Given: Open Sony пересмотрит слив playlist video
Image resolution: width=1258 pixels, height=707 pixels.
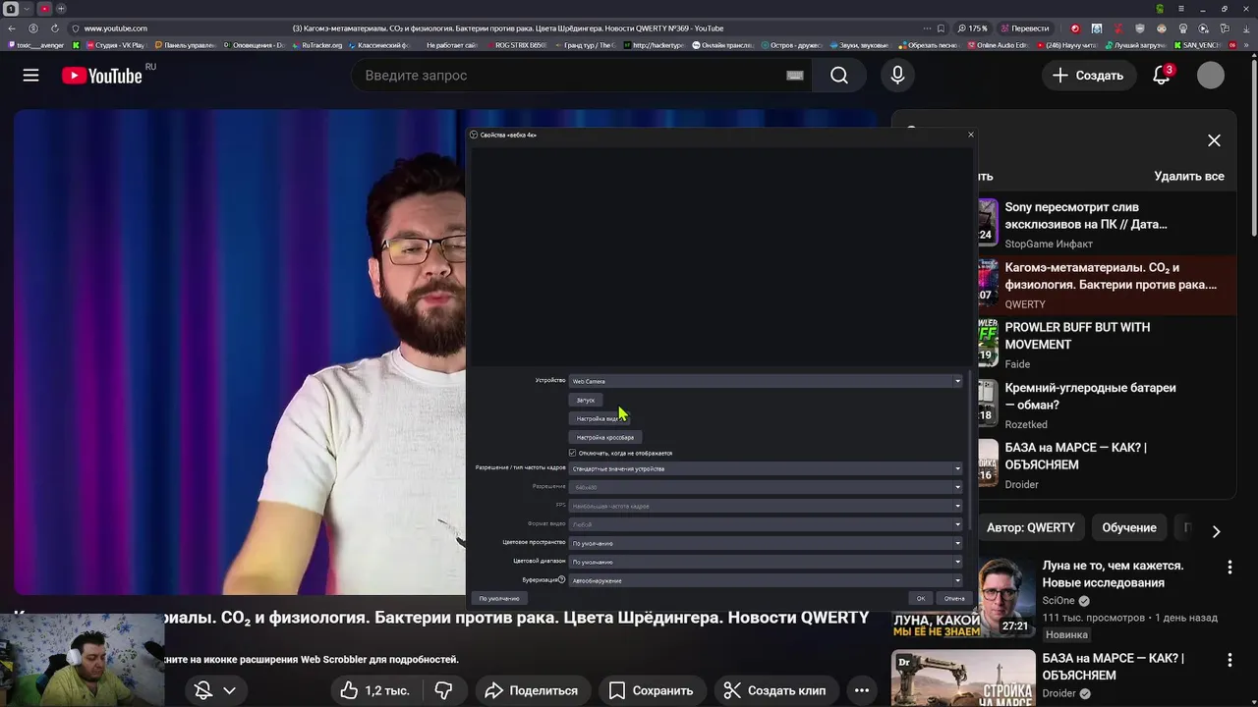Looking at the screenshot, I should (1107, 225).
